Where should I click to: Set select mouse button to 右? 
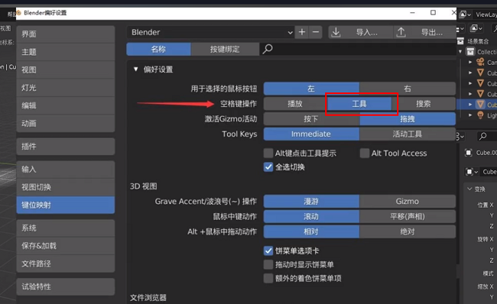(408, 89)
